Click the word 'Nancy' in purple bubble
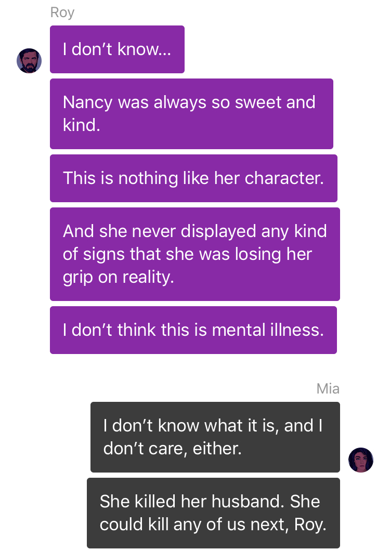Image resolution: width=390 pixels, height=550 pixels. tap(88, 103)
